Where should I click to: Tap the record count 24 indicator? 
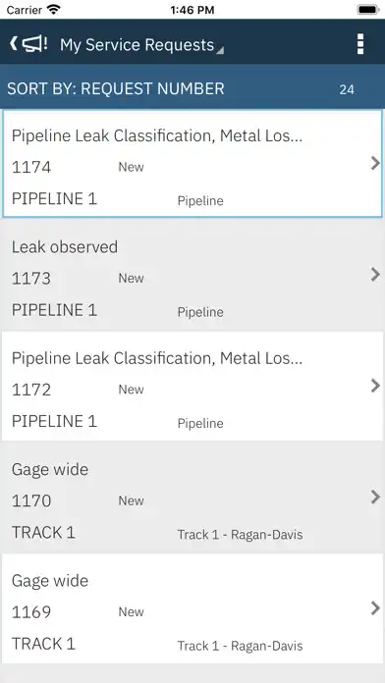pos(347,89)
